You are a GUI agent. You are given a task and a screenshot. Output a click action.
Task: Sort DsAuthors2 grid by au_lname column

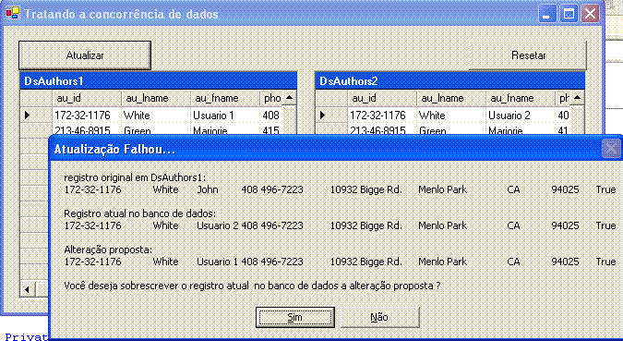(x=451, y=98)
